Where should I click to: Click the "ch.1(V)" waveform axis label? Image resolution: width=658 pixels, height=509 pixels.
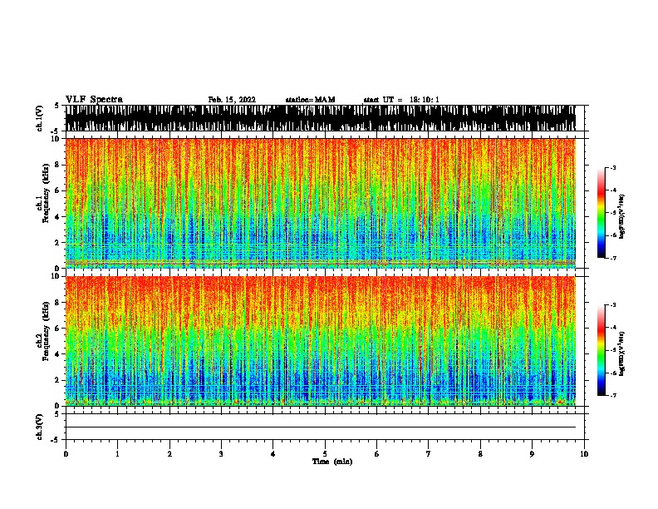click(x=39, y=118)
